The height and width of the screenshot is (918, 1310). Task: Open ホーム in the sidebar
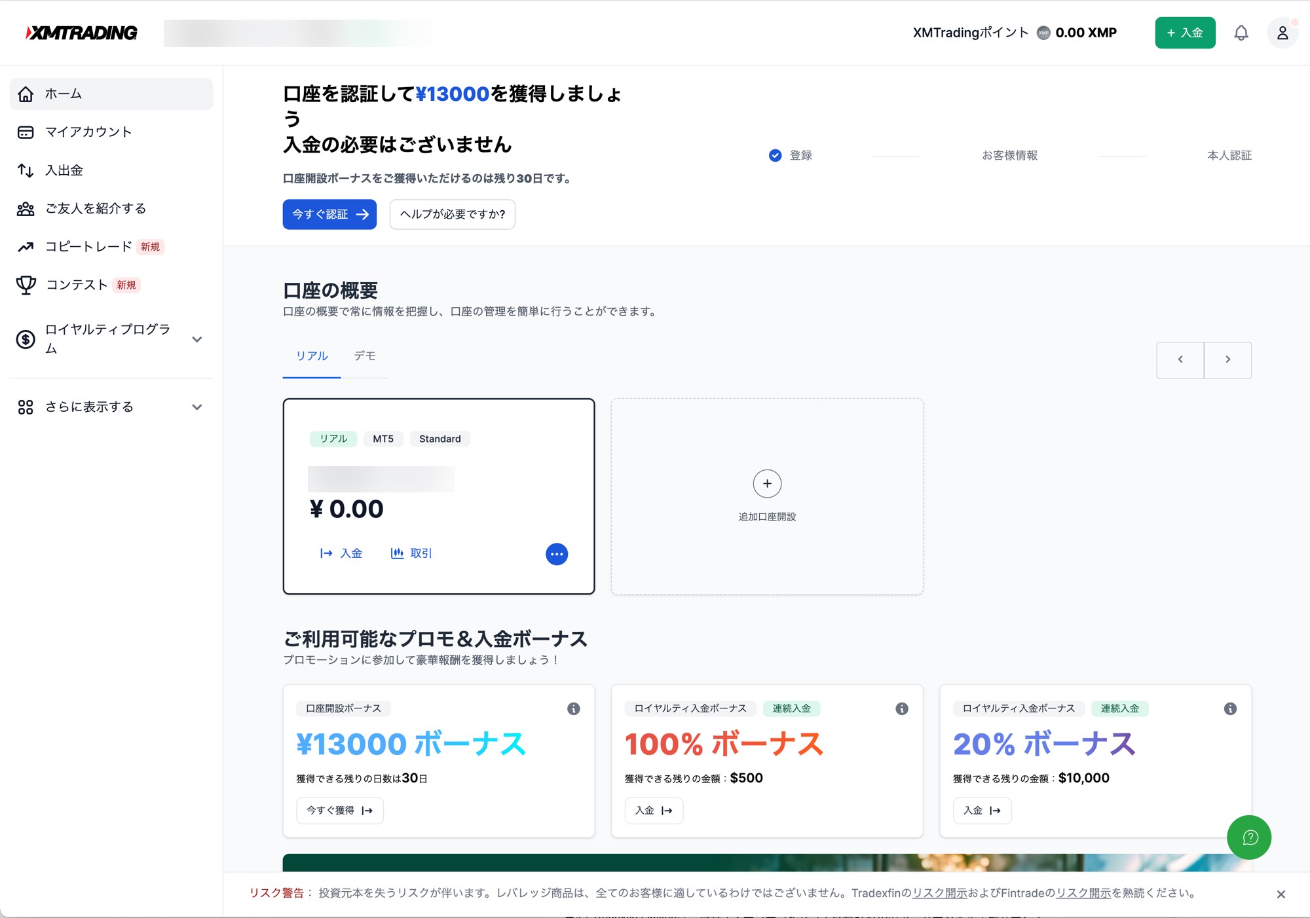111,94
